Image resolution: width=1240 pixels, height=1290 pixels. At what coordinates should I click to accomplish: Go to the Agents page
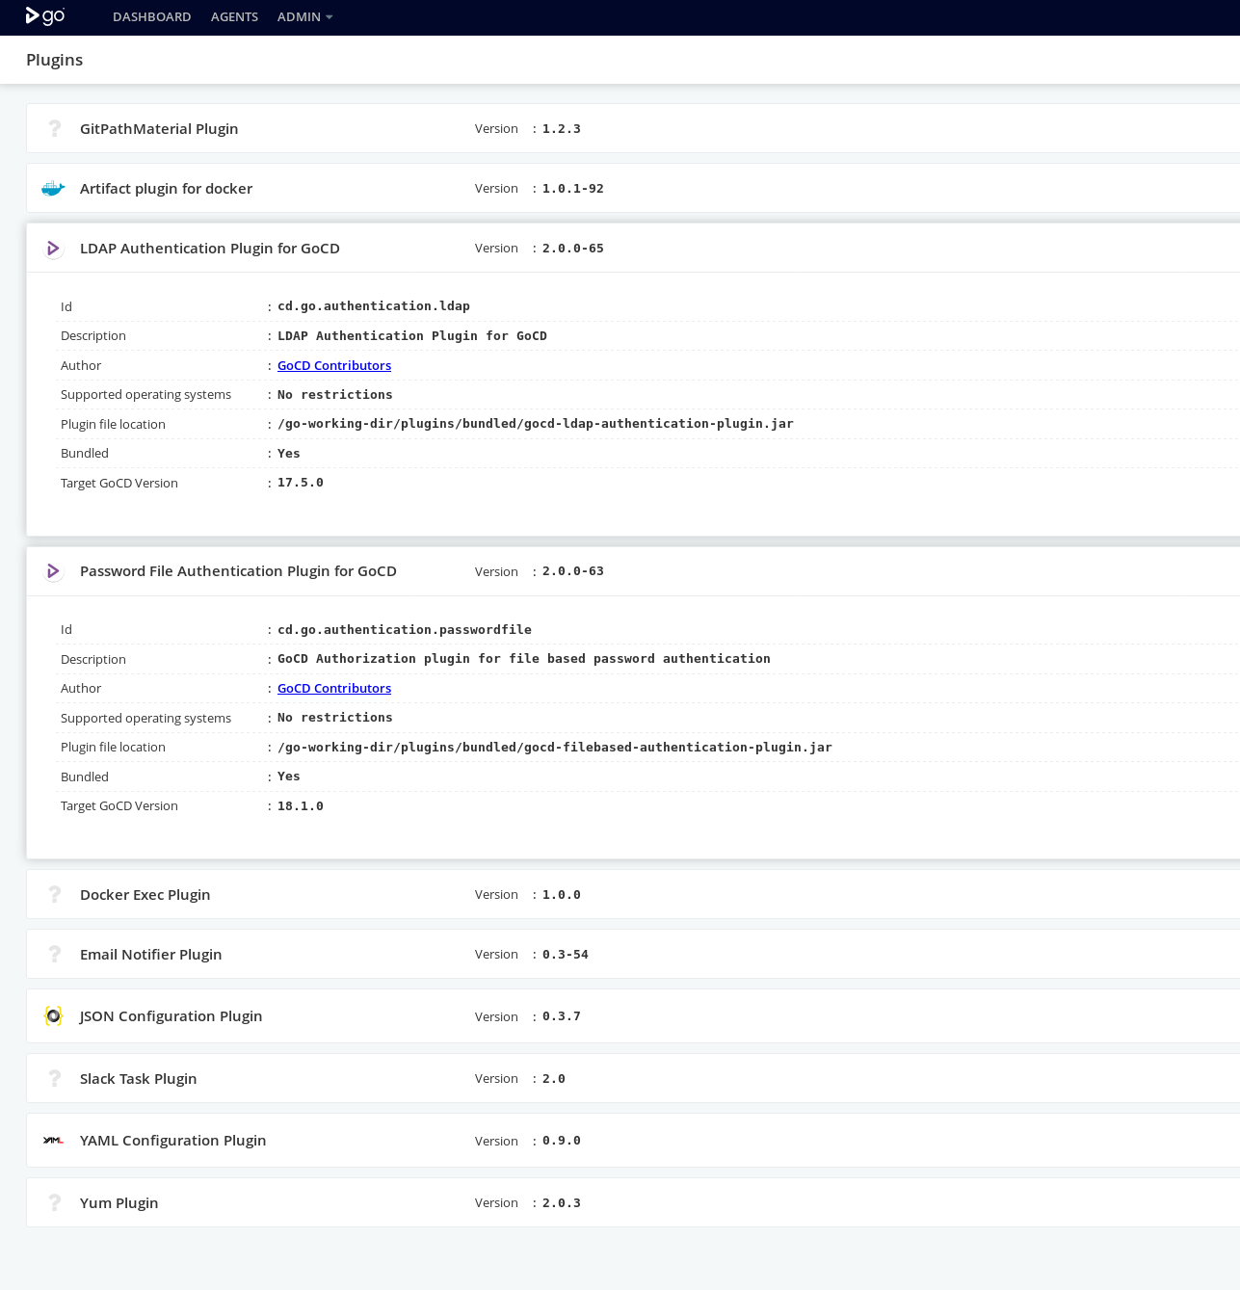(234, 17)
